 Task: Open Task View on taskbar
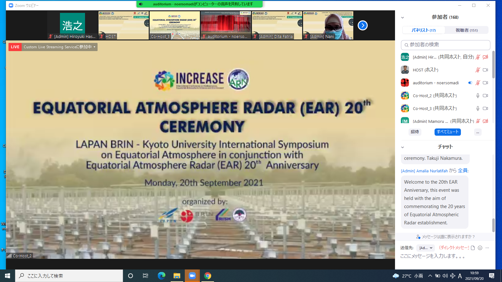point(146,276)
